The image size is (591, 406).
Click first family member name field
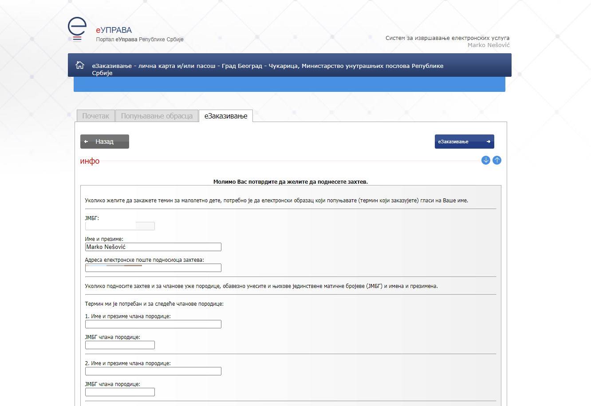coord(153,324)
